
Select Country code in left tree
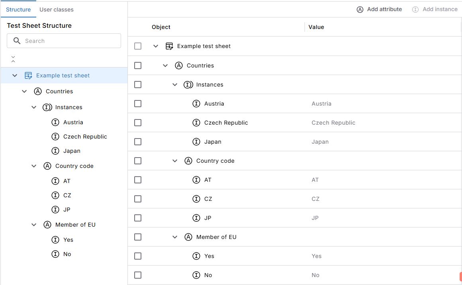(x=74, y=166)
